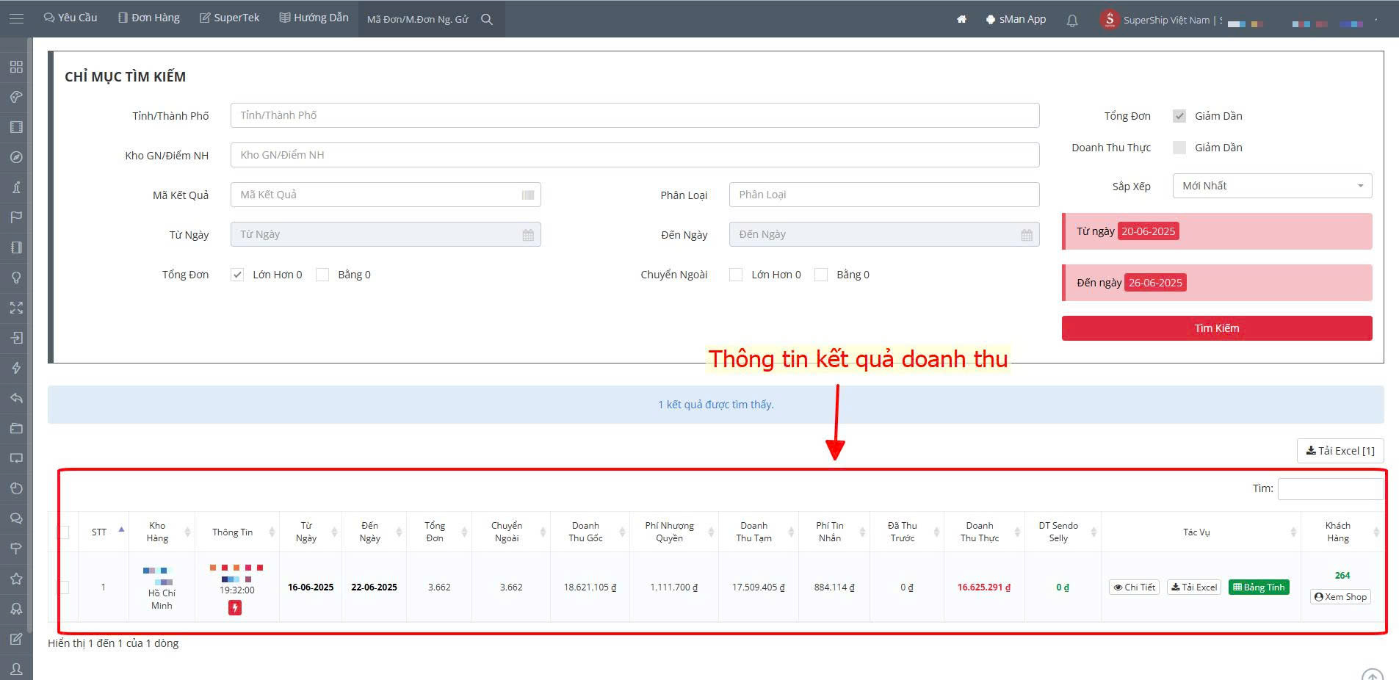The width and height of the screenshot is (1399, 680).
Task: Open the Sắp Xếp dropdown showing Mới Nhất
Action: point(1272,186)
